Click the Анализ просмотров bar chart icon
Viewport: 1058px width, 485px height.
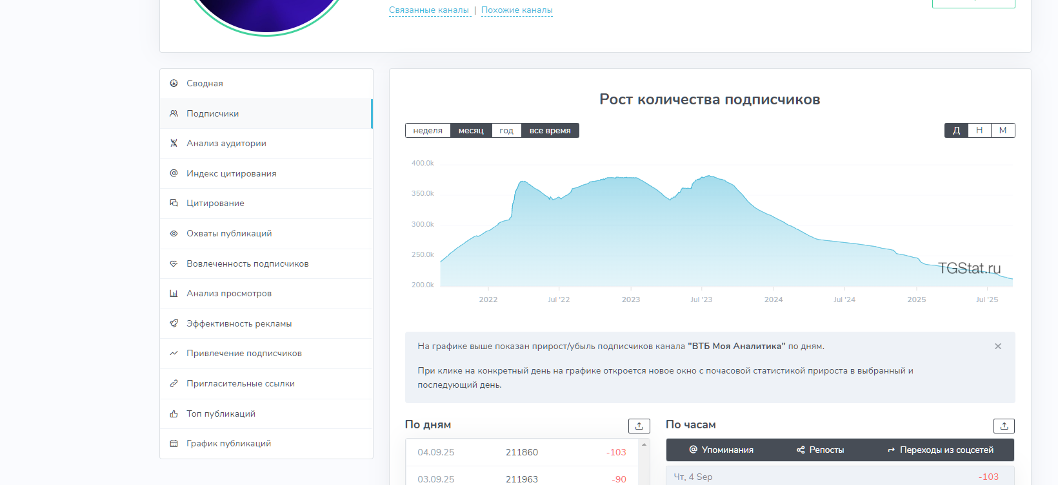tap(174, 293)
